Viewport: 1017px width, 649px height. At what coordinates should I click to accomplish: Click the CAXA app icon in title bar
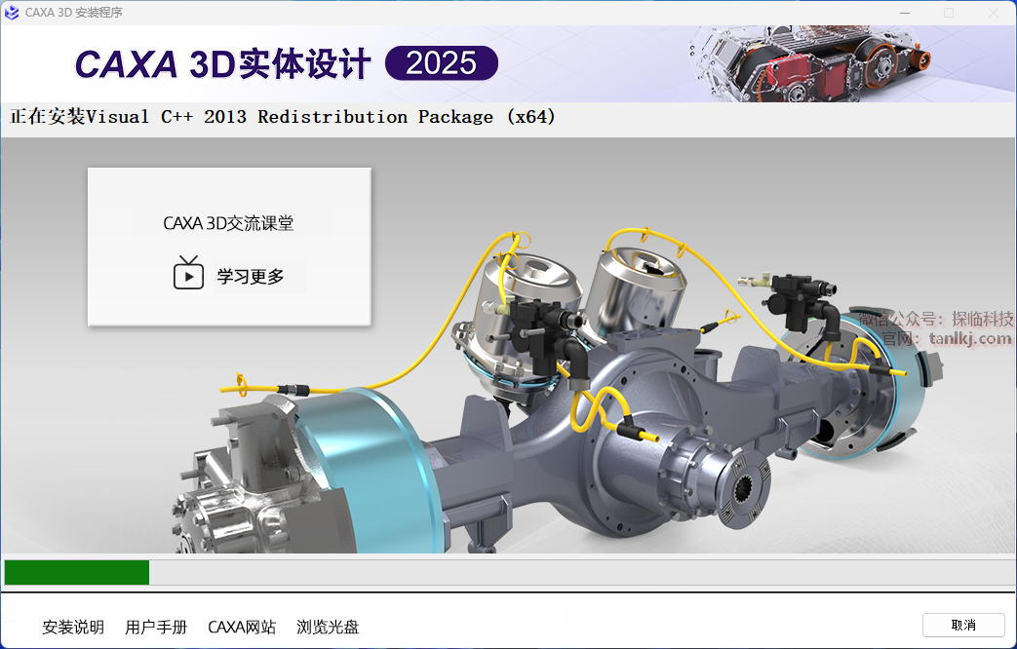pyautogui.click(x=12, y=13)
